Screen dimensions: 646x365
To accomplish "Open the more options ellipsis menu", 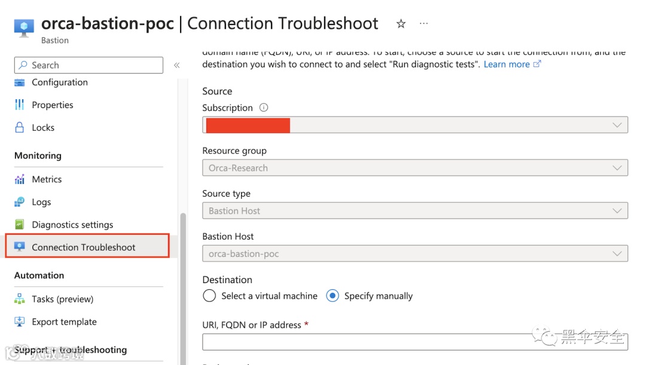I will [423, 24].
